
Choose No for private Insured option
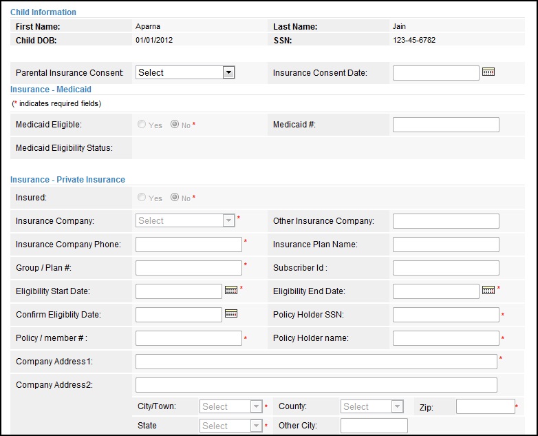click(175, 197)
